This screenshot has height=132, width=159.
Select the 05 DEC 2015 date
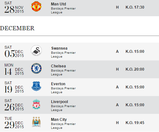(x=14, y=52)
